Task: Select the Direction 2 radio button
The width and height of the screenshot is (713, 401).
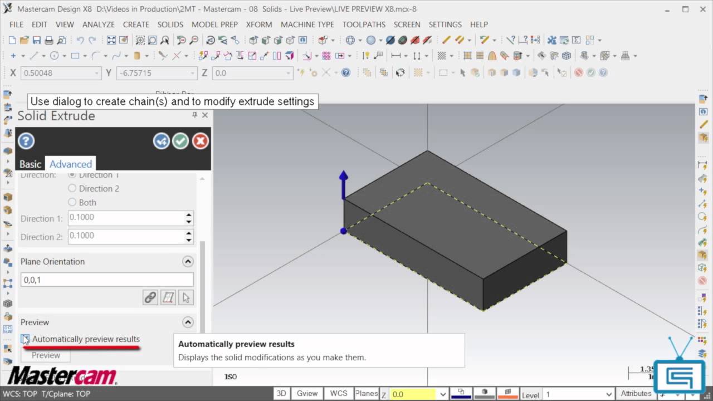Action: [72, 188]
